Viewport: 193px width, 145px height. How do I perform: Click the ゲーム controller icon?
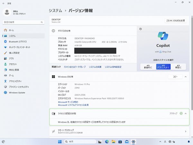[x=5, y=75]
